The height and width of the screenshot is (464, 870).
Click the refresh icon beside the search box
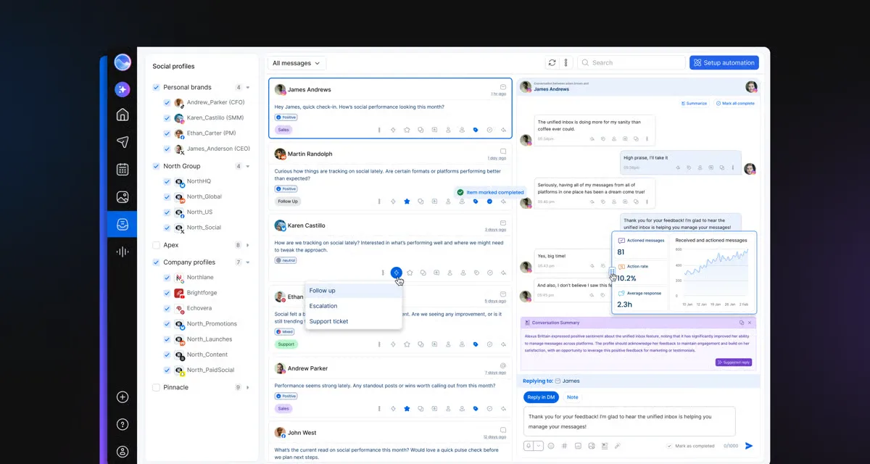pyautogui.click(x=552, y=63)
